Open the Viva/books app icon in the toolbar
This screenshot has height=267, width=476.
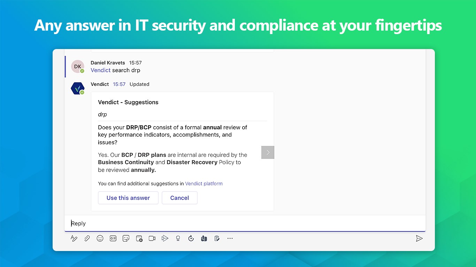204,238
